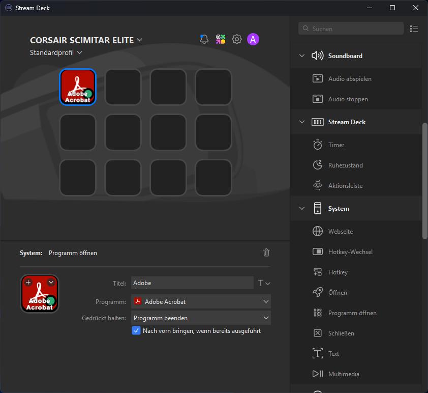Collapse the Soundboard category

tap(302, 56)
